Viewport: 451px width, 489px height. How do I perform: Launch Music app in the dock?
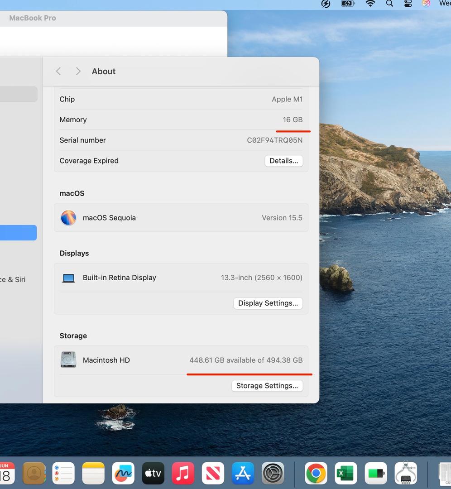183,474
